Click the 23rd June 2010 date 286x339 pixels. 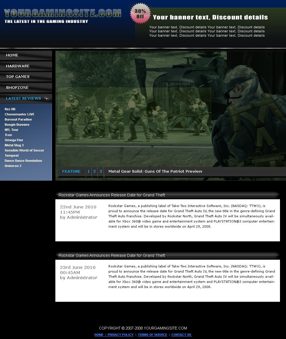point(77,267)
